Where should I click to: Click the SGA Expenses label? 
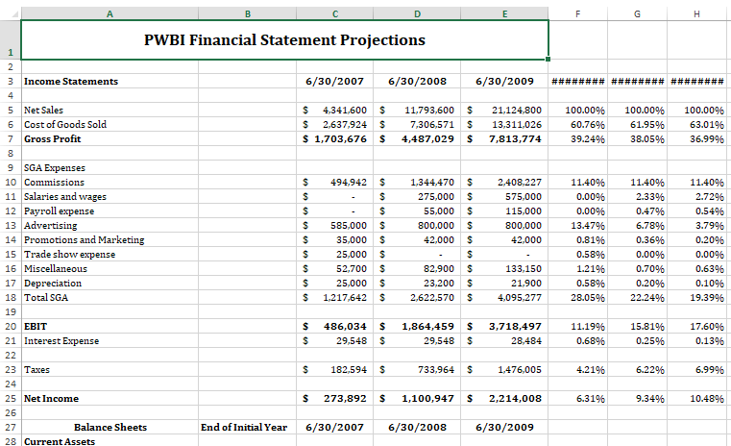[55, 168]
